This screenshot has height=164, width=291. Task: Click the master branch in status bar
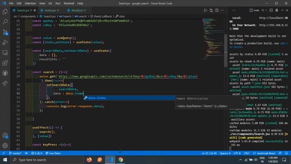click(15, 153)
